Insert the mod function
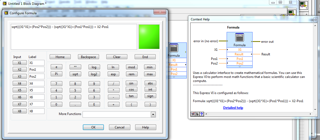 132,67
